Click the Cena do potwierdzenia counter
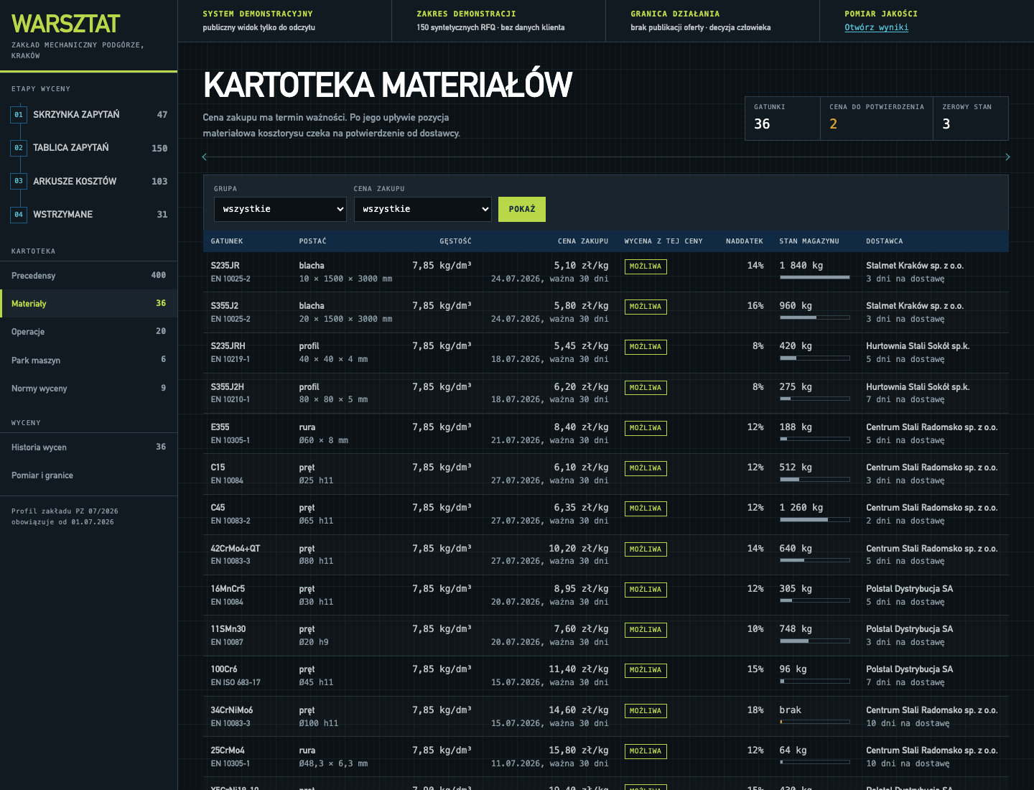 [876, 118]
